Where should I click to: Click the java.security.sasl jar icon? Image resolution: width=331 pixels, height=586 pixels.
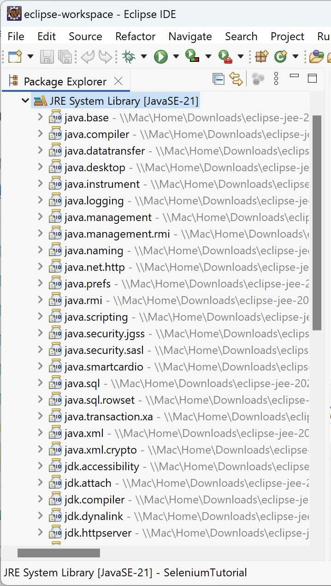point(55,350)
